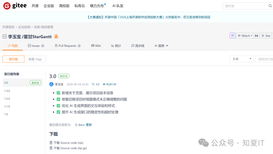Click the search magnifier icon
Viewport: 273px width, 154px height.
270,6
